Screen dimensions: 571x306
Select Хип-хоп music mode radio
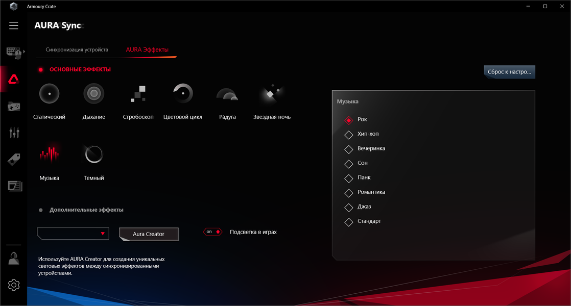click(x=348, y=135)
